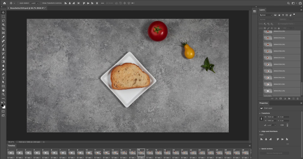Screen dimensions: 303x159
Task: Select the Pen tool
Action: coord(3,74)
